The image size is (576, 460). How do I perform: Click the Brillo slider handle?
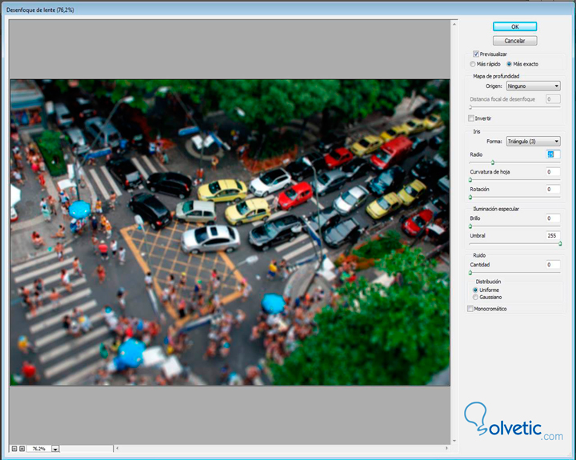pos(470,226)
